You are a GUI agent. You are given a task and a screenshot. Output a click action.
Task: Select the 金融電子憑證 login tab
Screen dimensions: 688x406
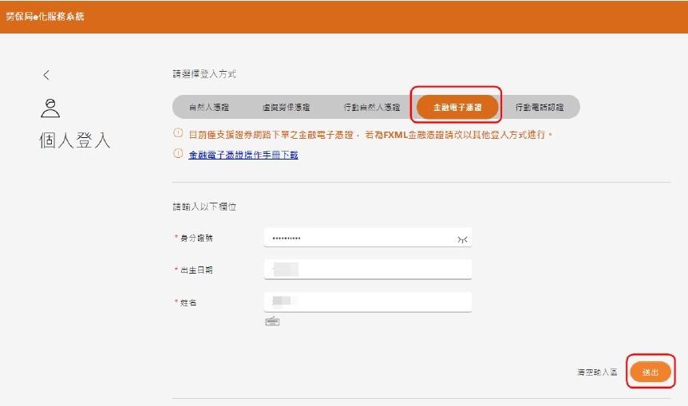click(457, 107)
